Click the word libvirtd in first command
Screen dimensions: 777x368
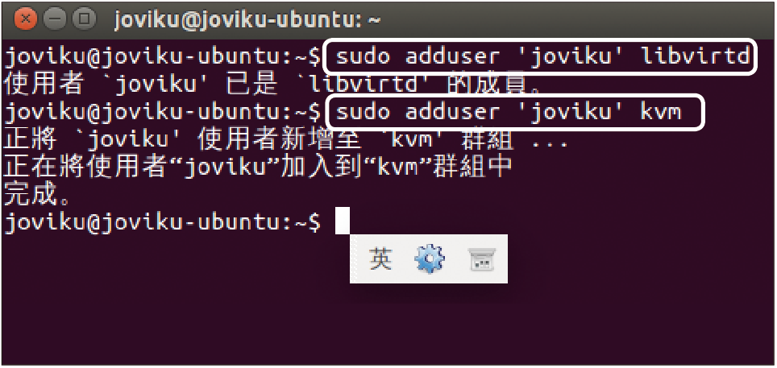pyautogui.click(x=695, y=56)
